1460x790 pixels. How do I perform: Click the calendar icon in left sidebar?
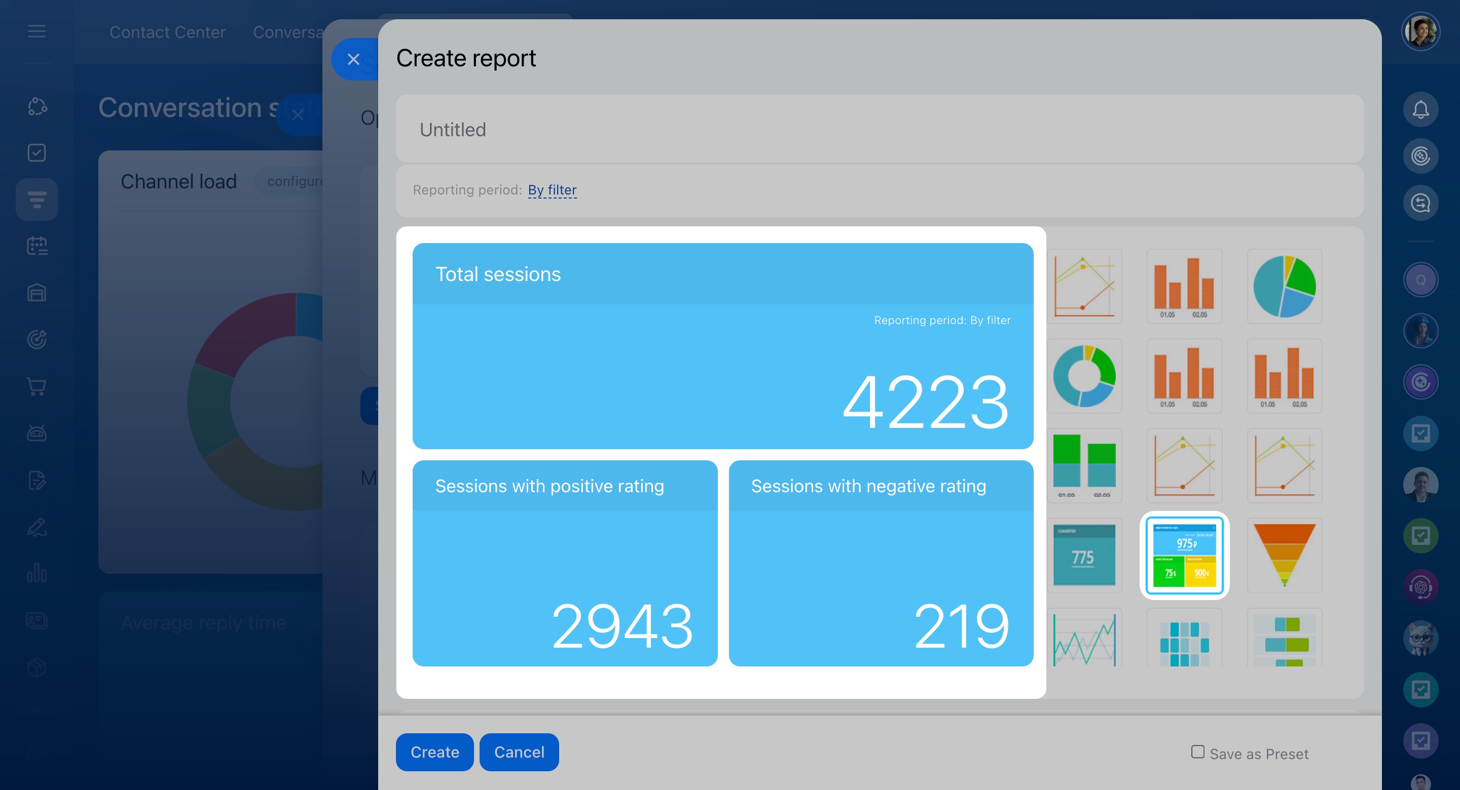(37, 246)
